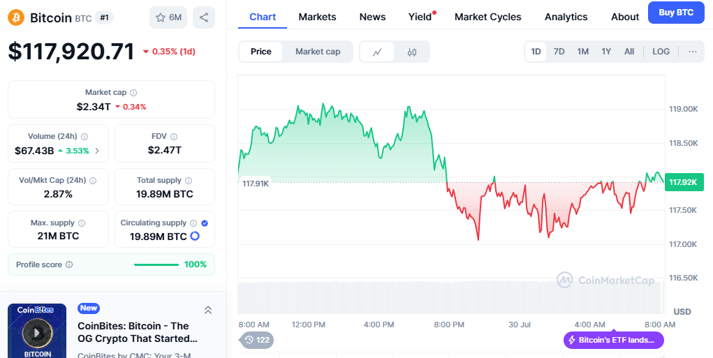Click the USD currency label on chart
713x358 pixels.
pos(682,312)
